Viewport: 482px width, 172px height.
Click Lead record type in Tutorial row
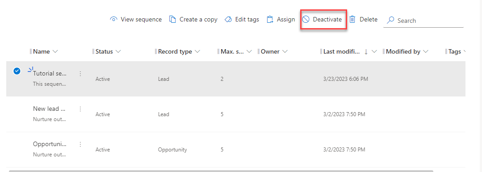point(163,79)
